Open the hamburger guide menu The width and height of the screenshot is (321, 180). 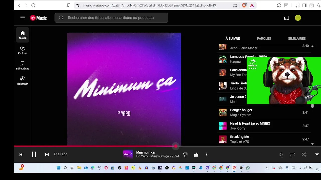coord(23,18)
